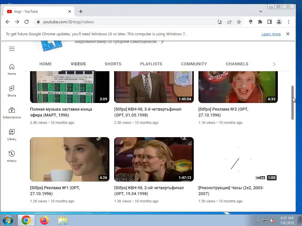The width and height of the screenshot is (302, 226).
Task: Launch Firefox from the taskbar
Action: [x=45, y=220]
